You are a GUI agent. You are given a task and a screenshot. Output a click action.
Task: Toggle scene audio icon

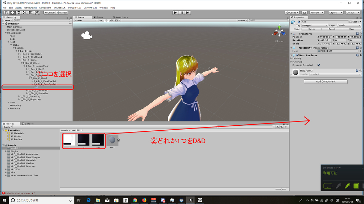[x=111, y=20]
